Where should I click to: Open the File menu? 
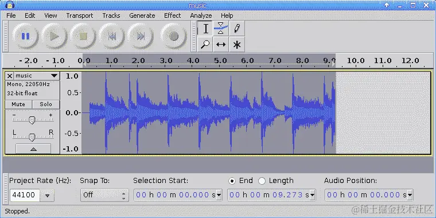click(x=11, y=15)
